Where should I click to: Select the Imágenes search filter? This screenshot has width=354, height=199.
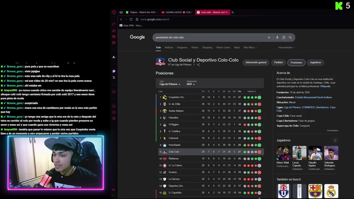pyautogui.click(x=182, y=48)
